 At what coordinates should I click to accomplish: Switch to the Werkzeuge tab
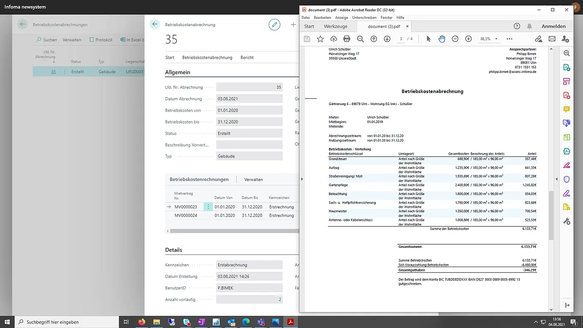tap(335, 26)
